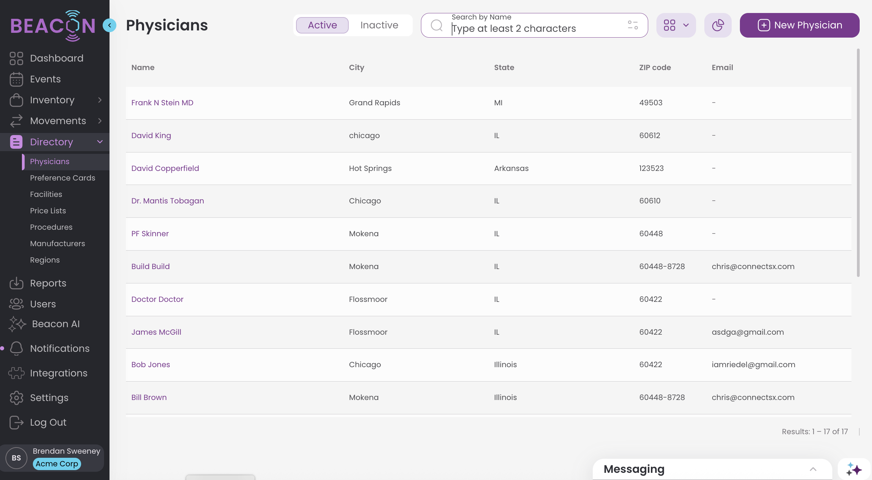Screen dimensions: 872x480
Task: Open Preference Cards in sidebar
Action: point(63,178)
